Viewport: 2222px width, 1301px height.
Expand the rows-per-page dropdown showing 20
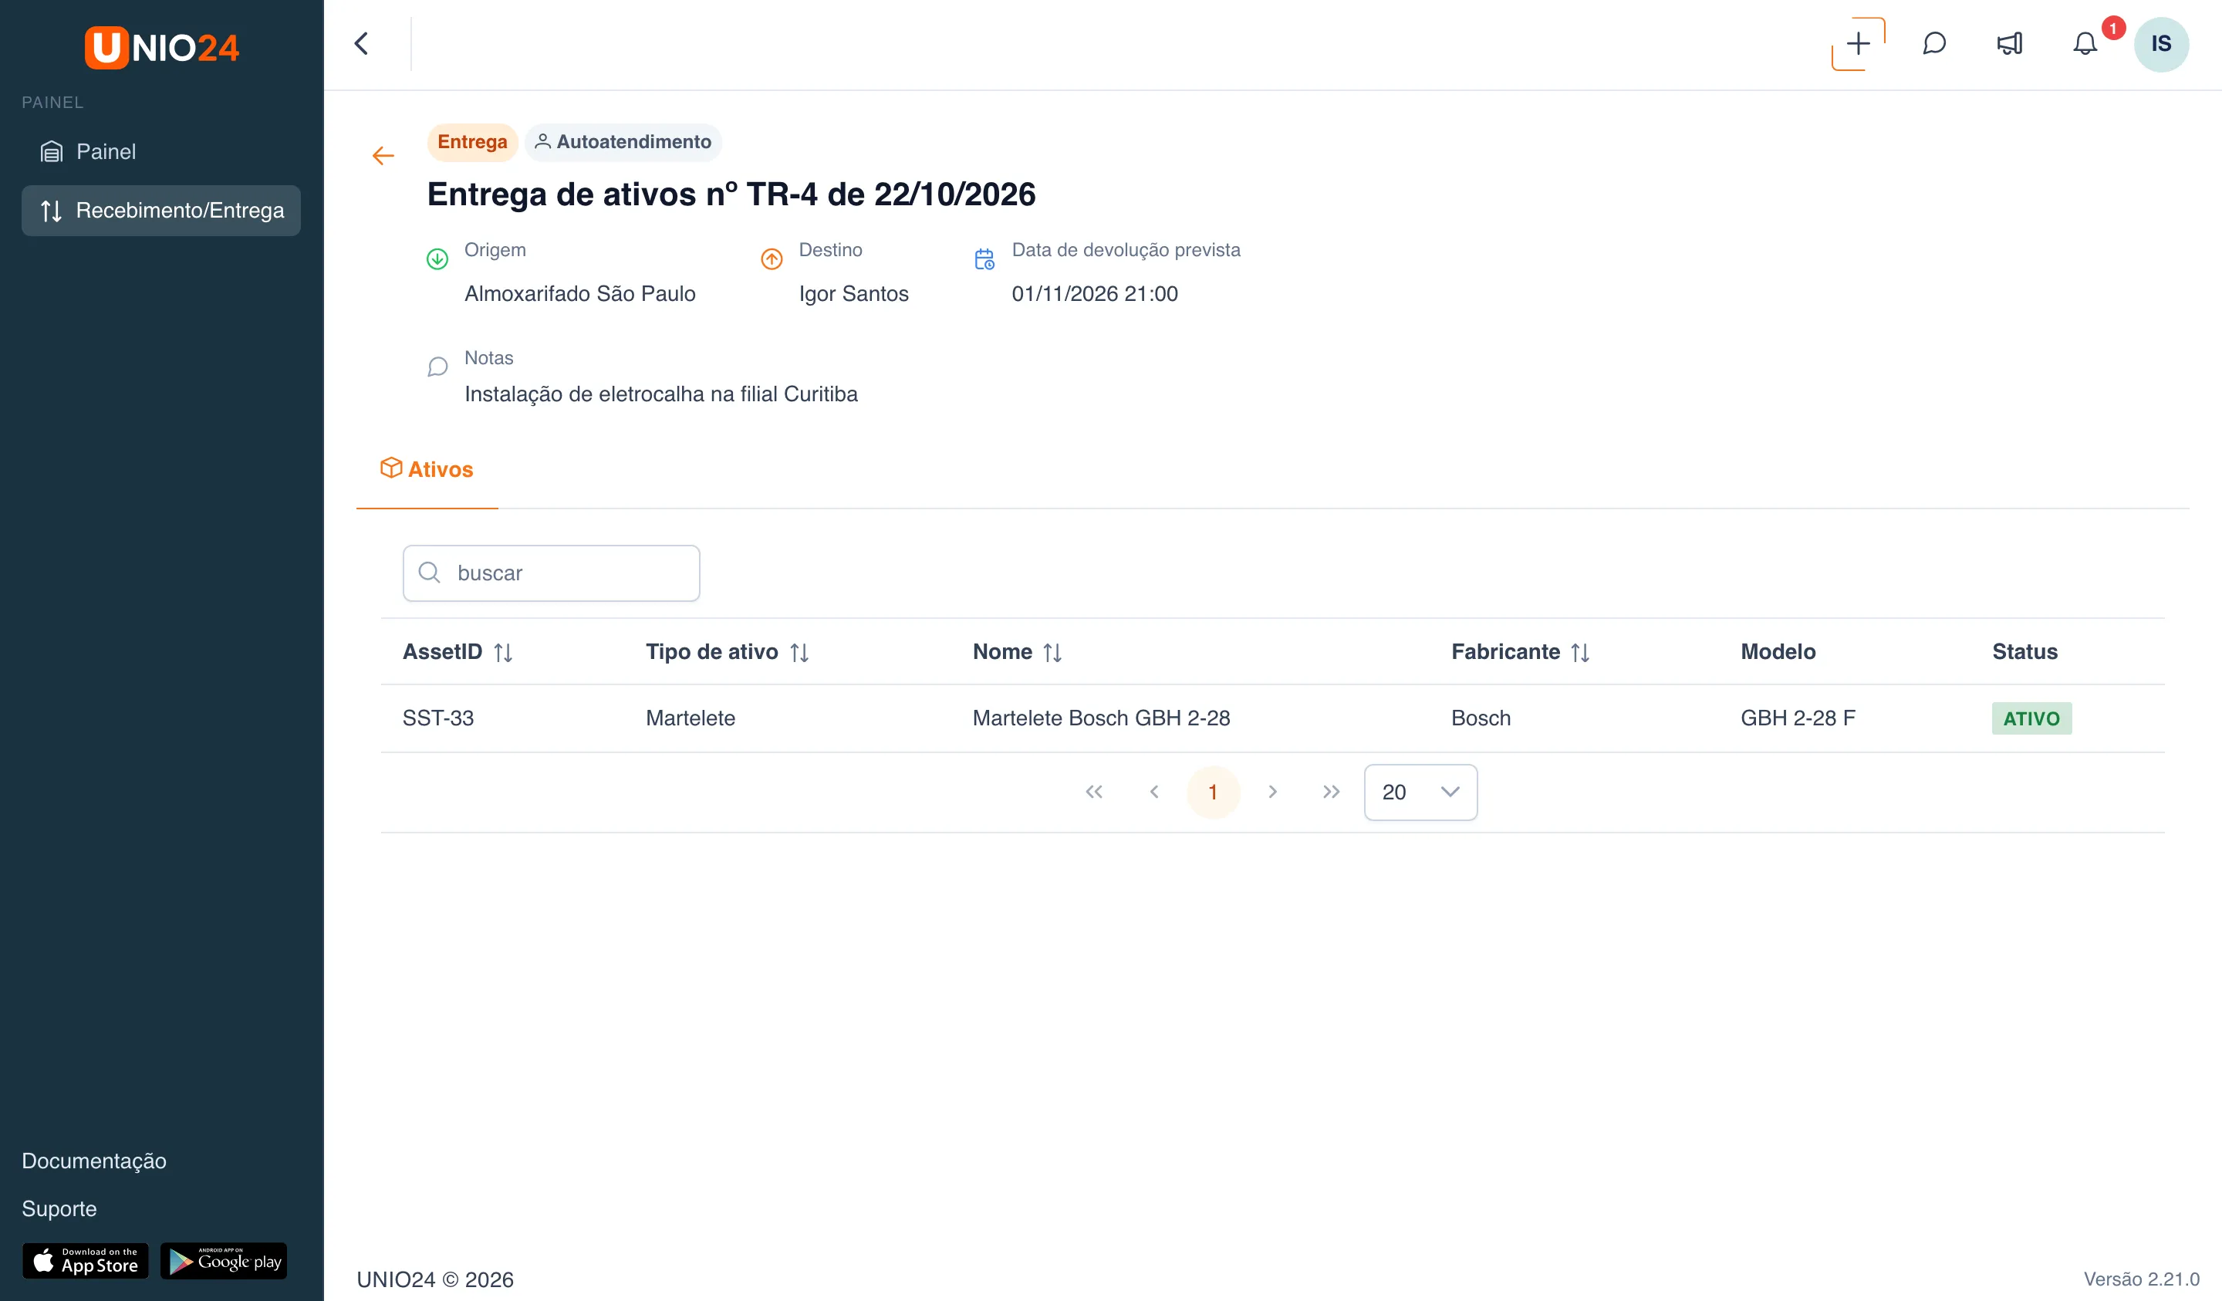[x=1420, y=792]
